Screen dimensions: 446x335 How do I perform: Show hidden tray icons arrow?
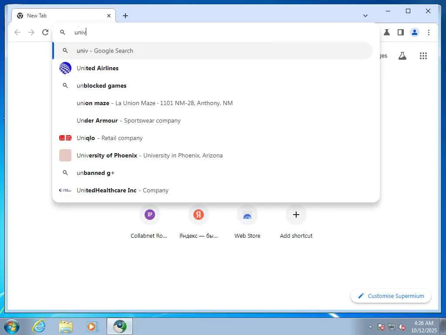pyautogui.click(x=370, y=327)
